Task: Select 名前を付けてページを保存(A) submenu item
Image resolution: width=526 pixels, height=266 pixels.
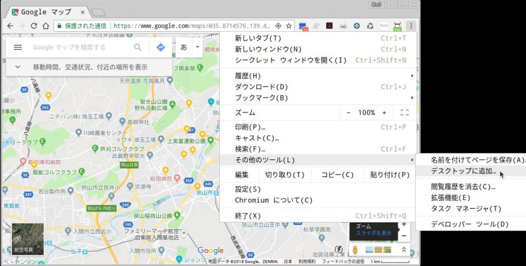Action: [x=471, y=160]
